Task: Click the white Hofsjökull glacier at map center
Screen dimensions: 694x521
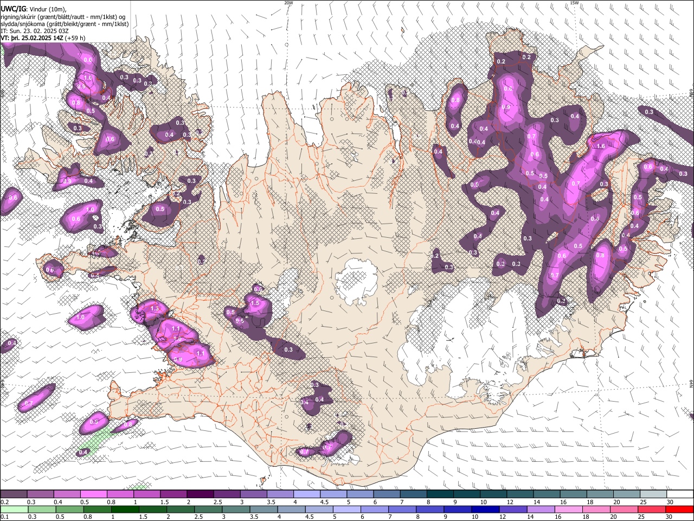Action: pyautogui.click(x=356, y=281)
